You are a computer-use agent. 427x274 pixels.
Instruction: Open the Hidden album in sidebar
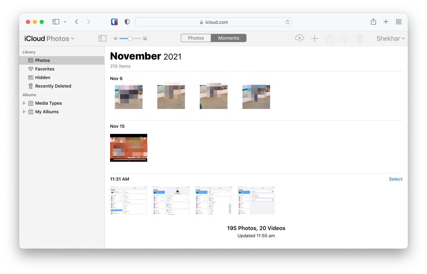coord(62,77)
